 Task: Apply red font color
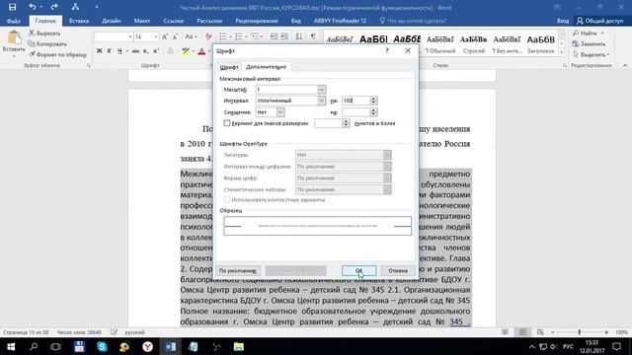[x=201, y=51]
